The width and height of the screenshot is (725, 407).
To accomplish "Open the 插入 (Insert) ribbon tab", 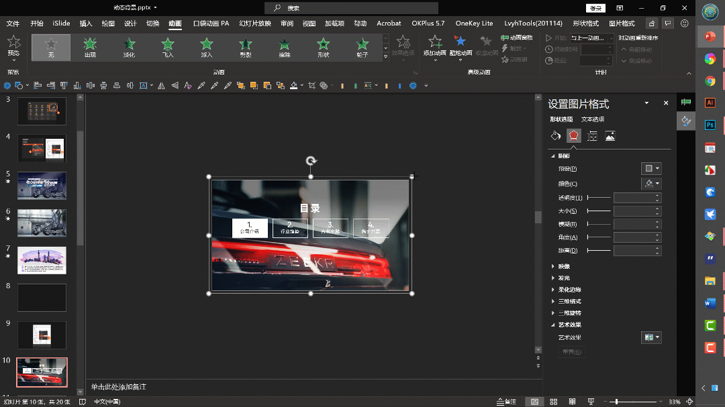I will point(86,23).
